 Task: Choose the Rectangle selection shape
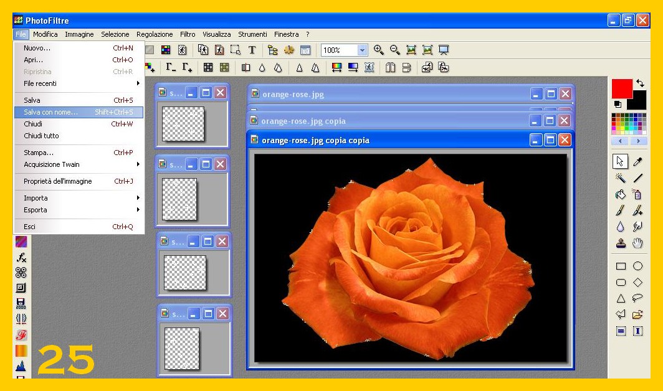pos(621,266)
